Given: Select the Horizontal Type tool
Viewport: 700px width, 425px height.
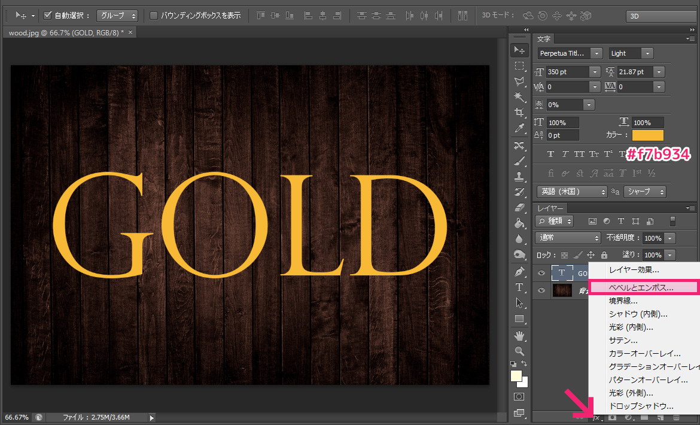Looking at the screenshot, I should 519,287.
